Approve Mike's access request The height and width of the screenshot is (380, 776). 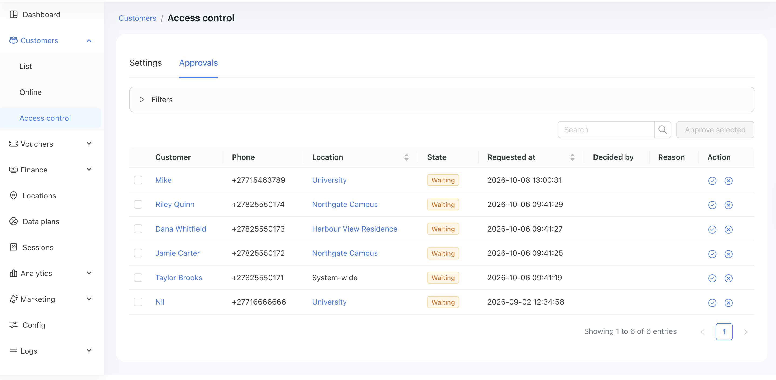pyautogui.click(x=712, y=181)
